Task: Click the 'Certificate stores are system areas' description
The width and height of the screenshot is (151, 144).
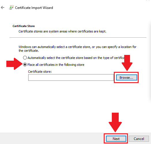Action: point(63,31)
